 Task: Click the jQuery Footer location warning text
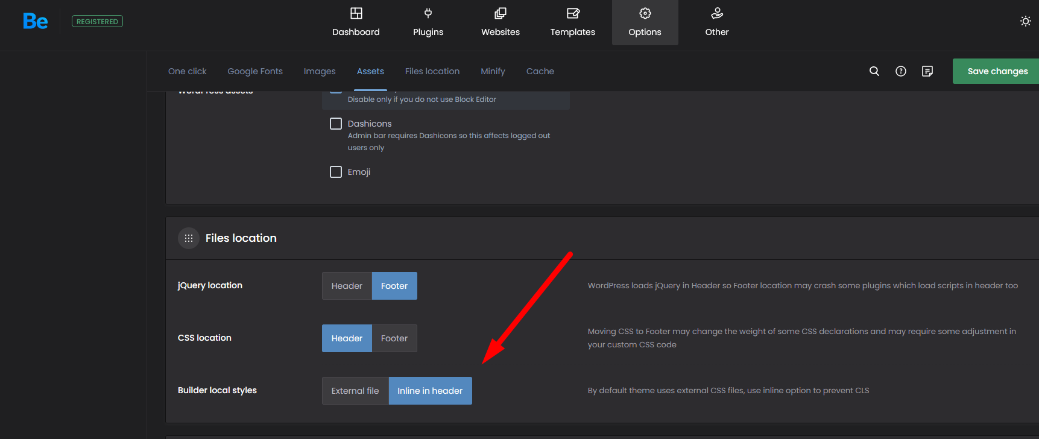[x=803, y=285]
